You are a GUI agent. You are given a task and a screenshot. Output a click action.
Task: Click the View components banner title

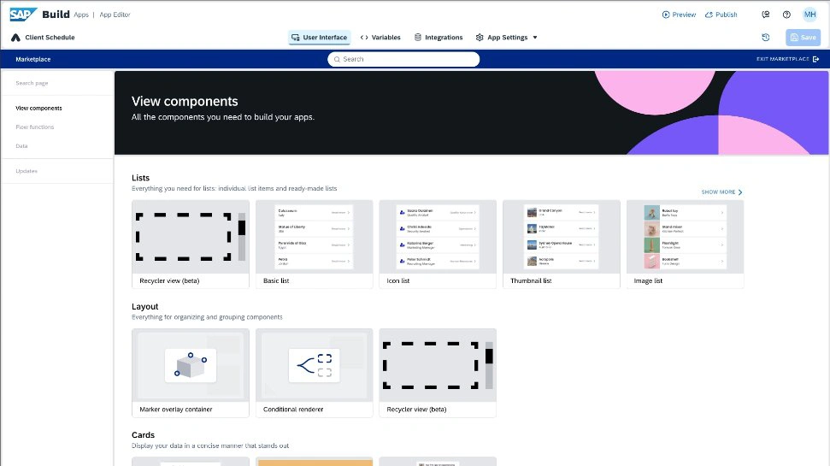click(185, 101)
